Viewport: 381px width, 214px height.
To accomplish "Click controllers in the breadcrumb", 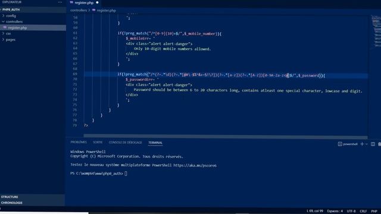I will 79,10.
